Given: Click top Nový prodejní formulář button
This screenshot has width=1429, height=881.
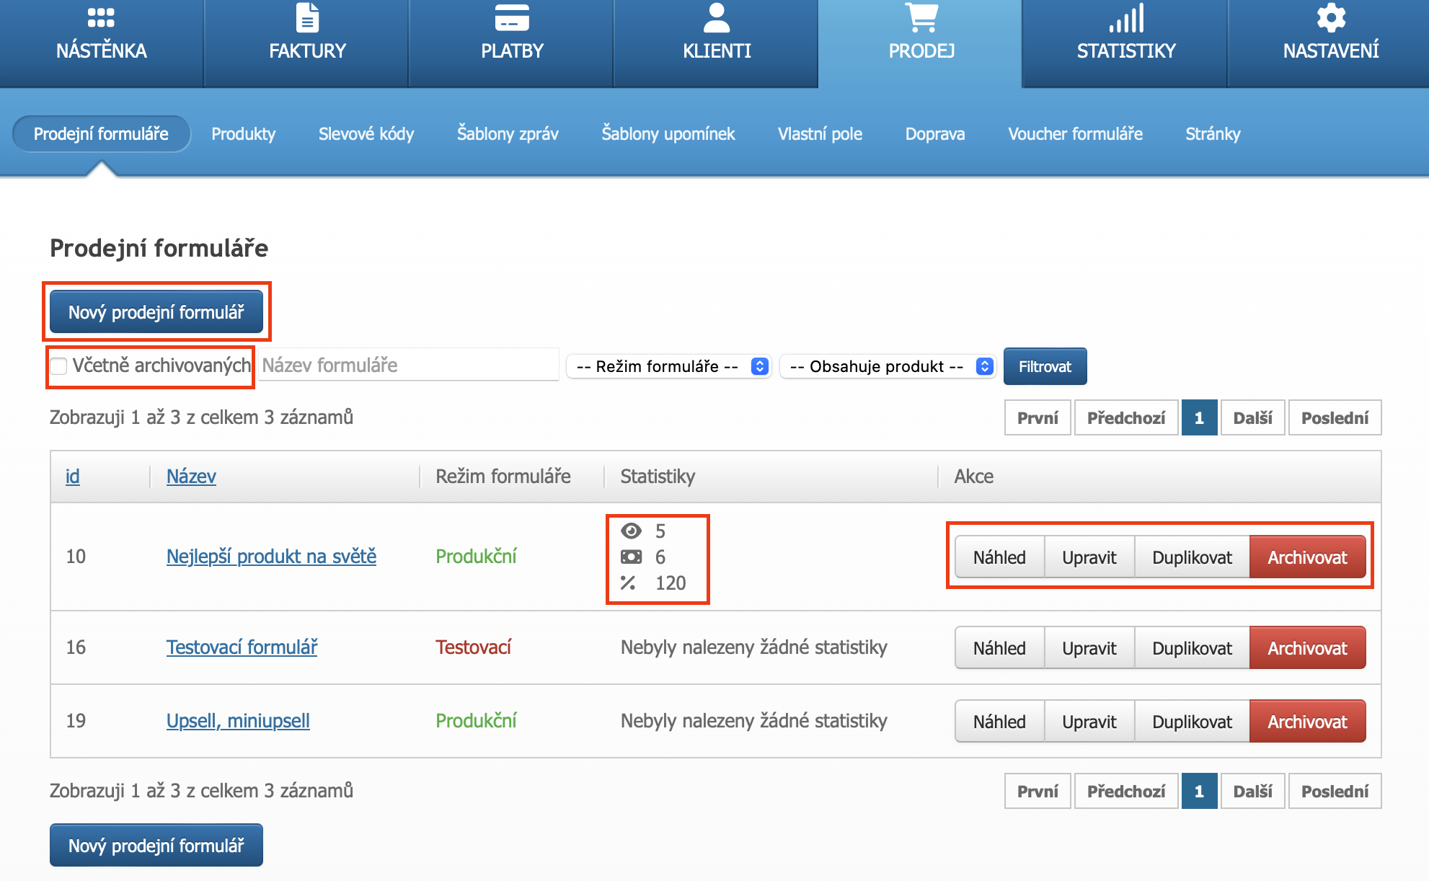Looking at the screenshot, I should (156, 312).
